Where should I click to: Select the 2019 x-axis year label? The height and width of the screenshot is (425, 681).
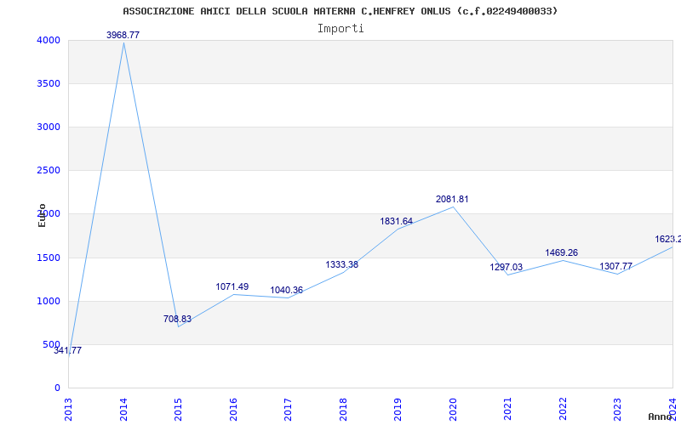[398, 410]
